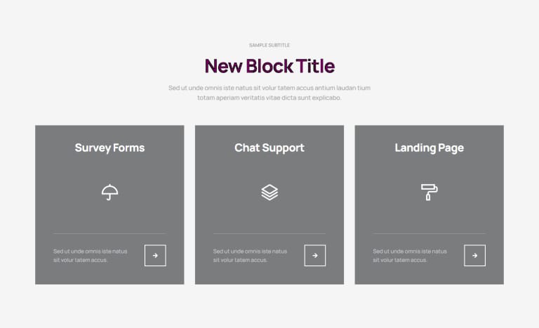This screenshot has height=328, width=539.
Task: Open the arrow button in Landing Page card
Action: point(474,256)
